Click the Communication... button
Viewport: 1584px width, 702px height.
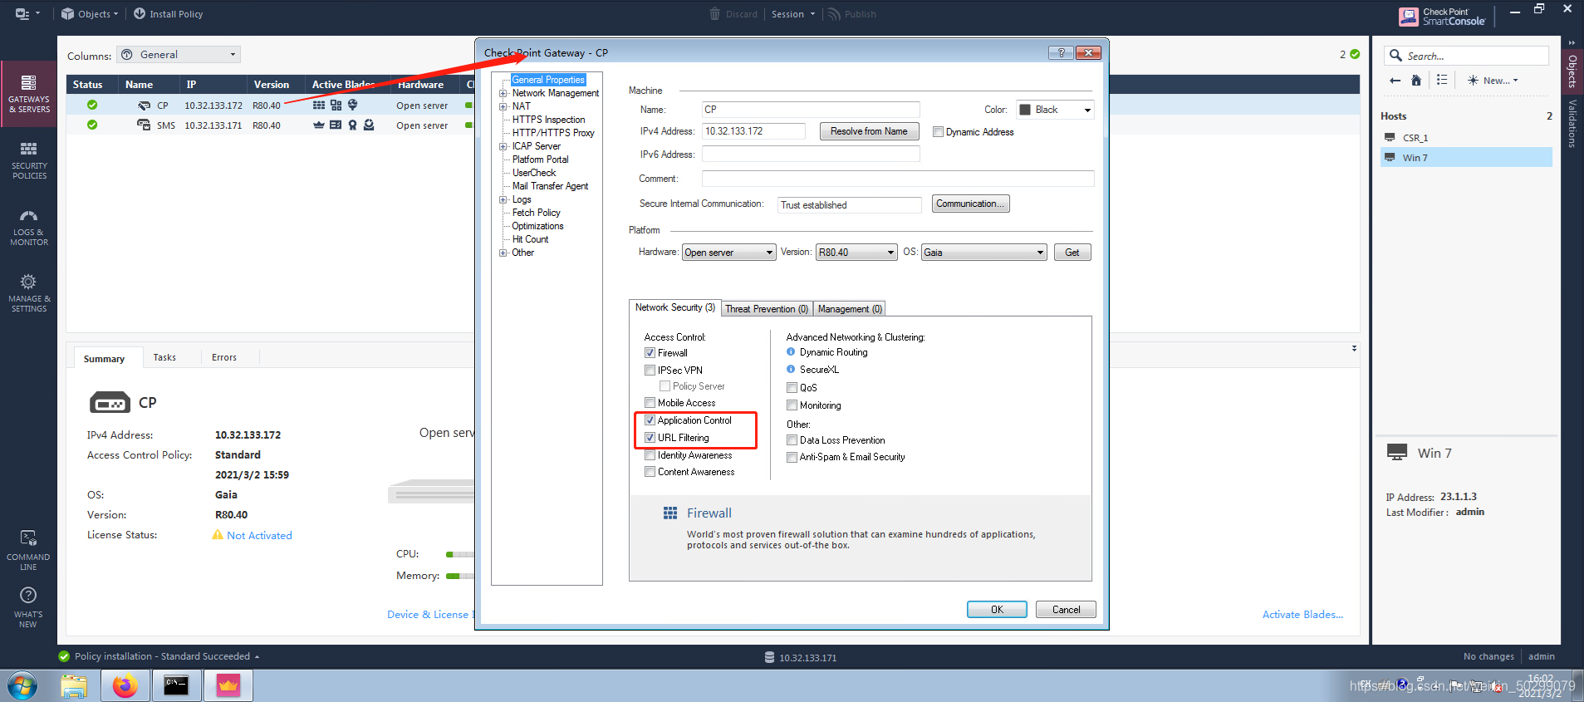tap(970, 204)
